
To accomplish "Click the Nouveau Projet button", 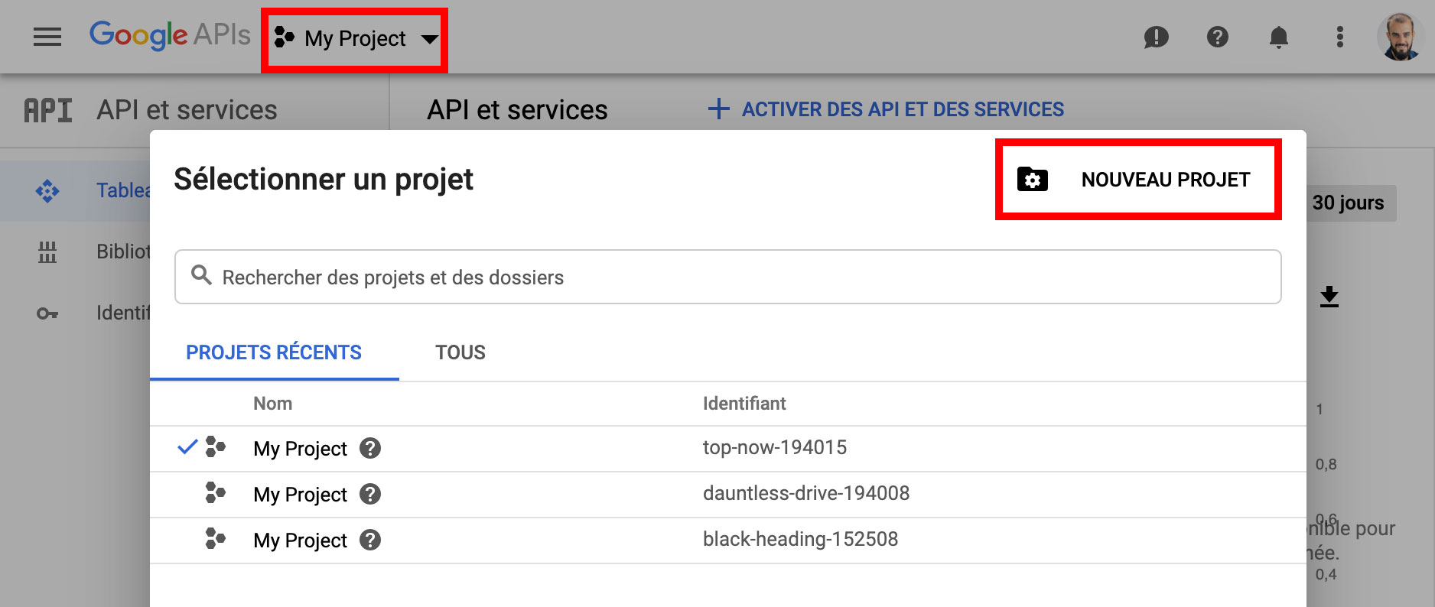I will 1138,180.
